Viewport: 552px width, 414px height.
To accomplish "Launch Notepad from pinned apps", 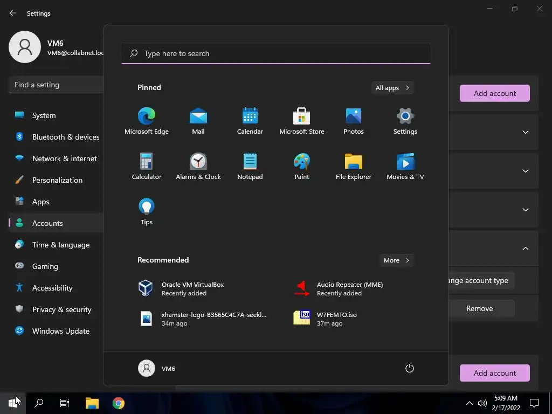I will pos(250,166).
